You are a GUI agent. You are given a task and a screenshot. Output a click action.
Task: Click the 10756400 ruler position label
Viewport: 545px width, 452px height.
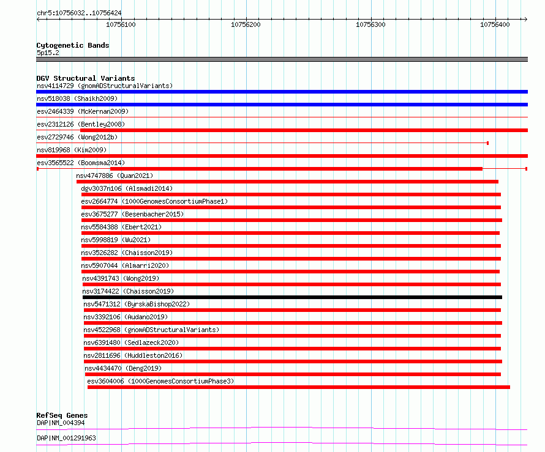tap(495, 24)
